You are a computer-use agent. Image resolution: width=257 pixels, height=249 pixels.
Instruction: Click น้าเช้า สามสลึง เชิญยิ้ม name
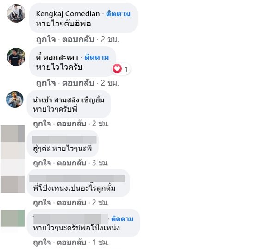pos(69,100)
